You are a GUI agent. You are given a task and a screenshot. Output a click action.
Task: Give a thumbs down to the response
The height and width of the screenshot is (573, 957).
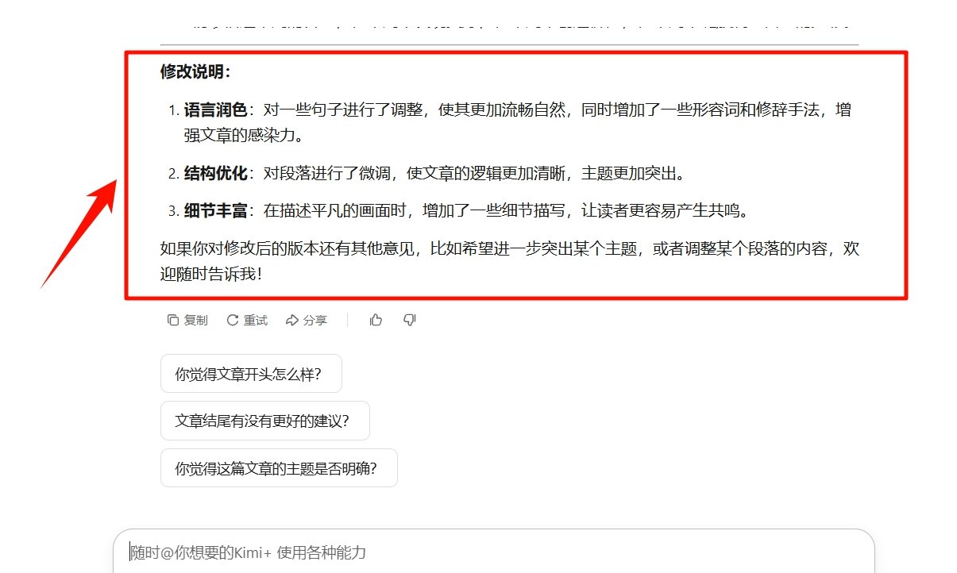pos(410,320)
